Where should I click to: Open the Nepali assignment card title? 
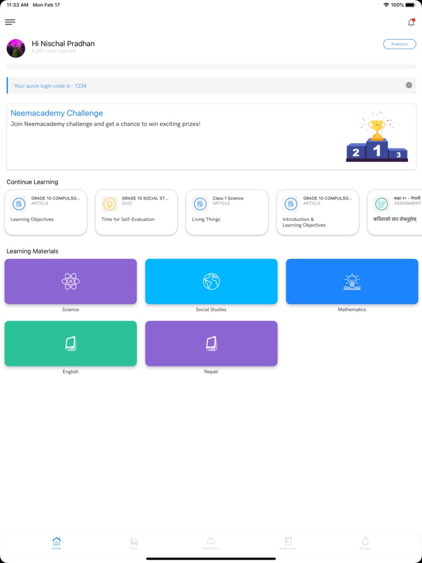(x=395, y=219)
